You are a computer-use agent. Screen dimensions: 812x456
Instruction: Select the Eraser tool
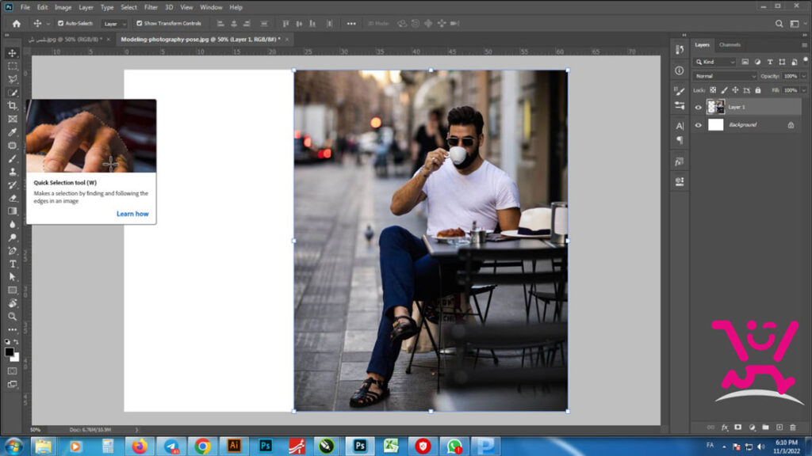tap(13, 198)
